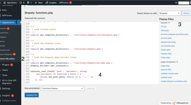Viewport: 191px width, 105px height.
Task: Click the Update File button
Action: click(x=32, y=95)
